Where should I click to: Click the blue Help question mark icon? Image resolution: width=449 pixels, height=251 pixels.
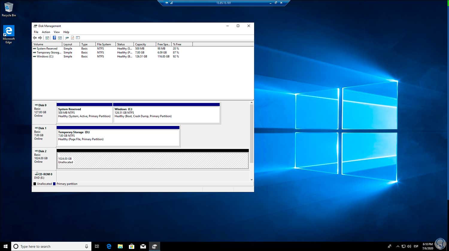tap(54, 38)
